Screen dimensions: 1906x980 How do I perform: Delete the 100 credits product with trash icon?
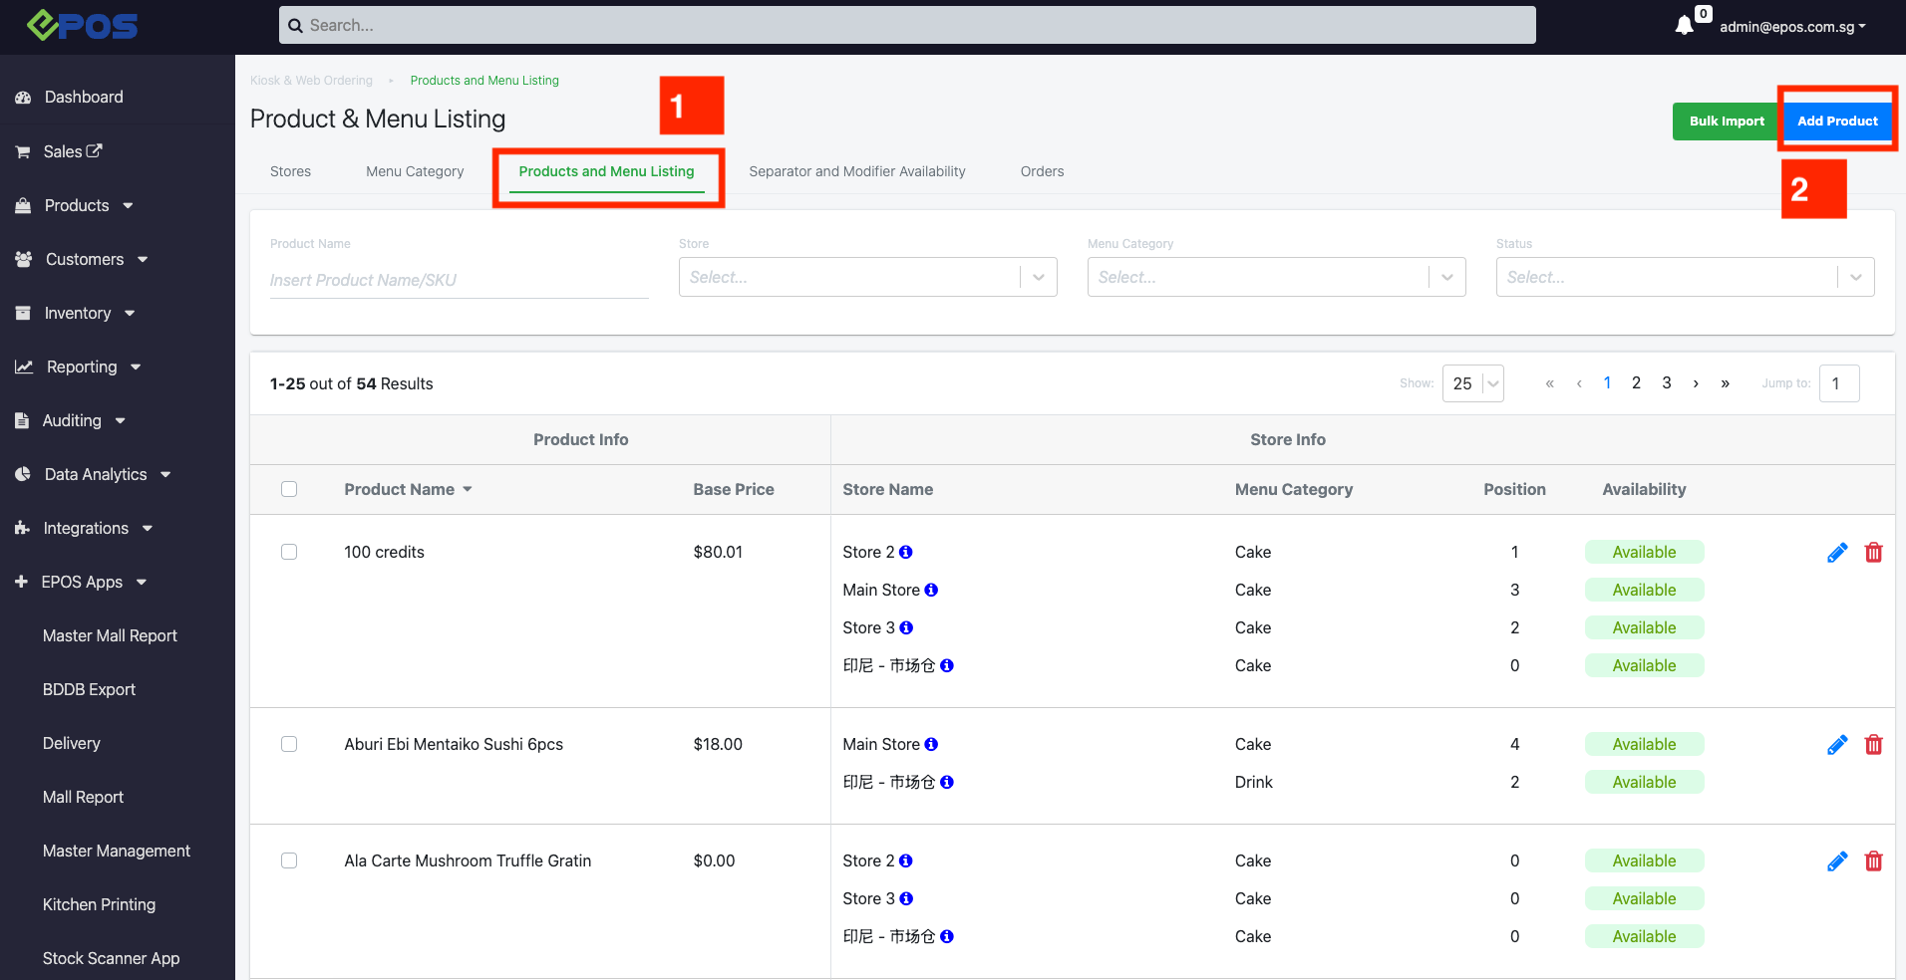[x=1874, y=553]
